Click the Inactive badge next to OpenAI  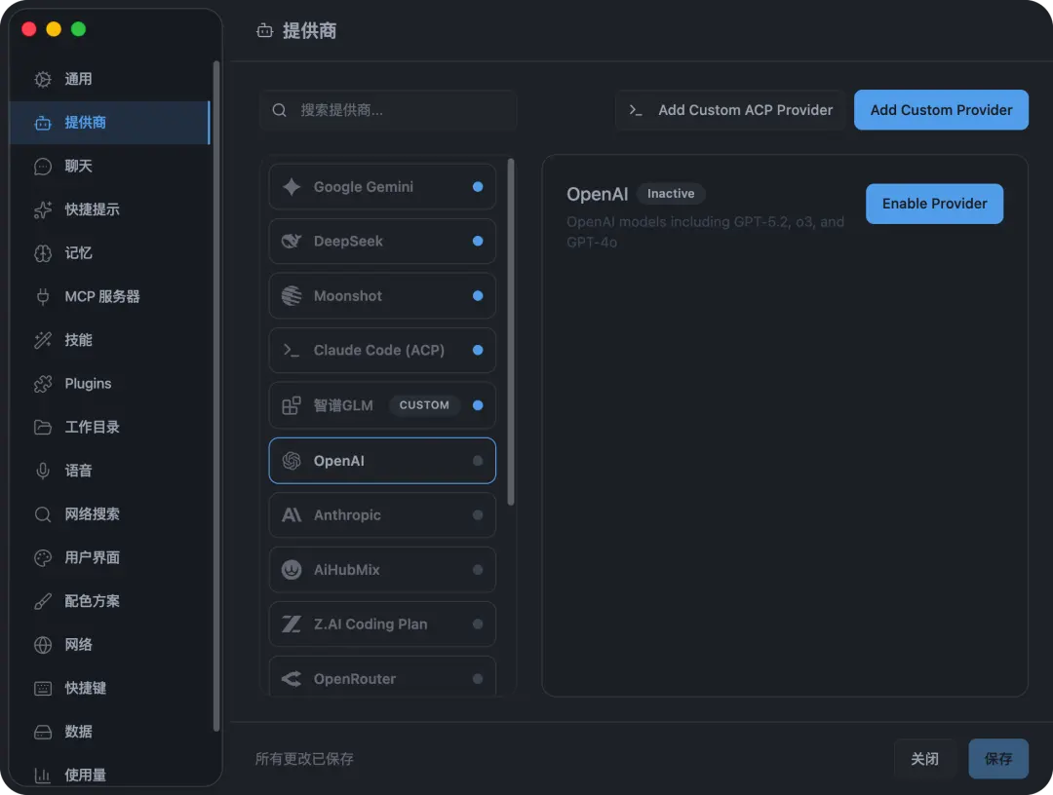[x=670, y=194]
